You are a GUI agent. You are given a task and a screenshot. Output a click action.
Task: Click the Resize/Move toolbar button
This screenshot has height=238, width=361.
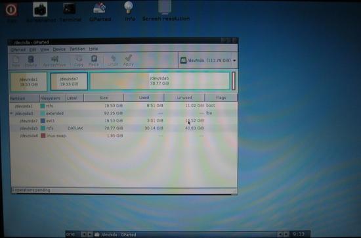54,61
